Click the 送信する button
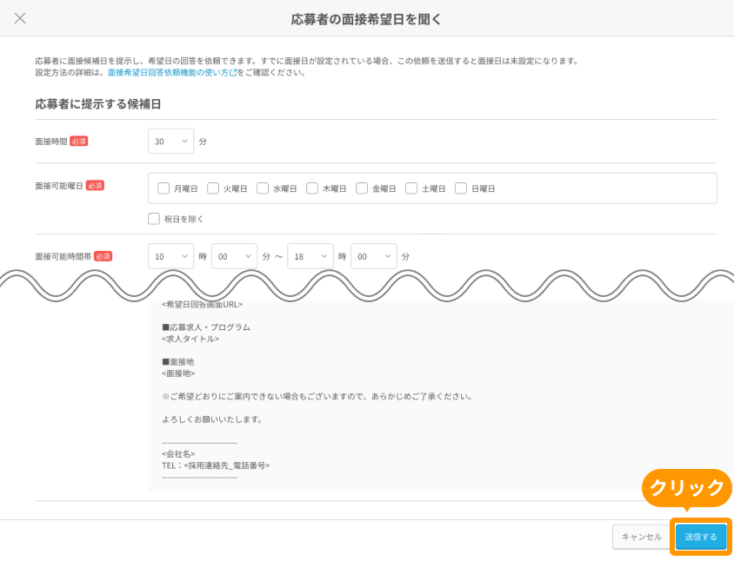734x561 pixels. (701, 537)
